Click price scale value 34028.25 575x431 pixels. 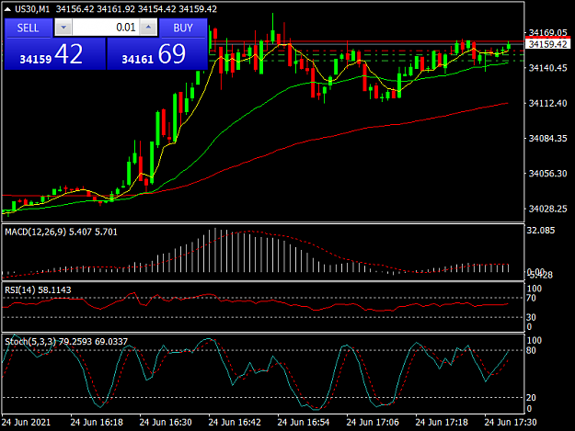548,209
